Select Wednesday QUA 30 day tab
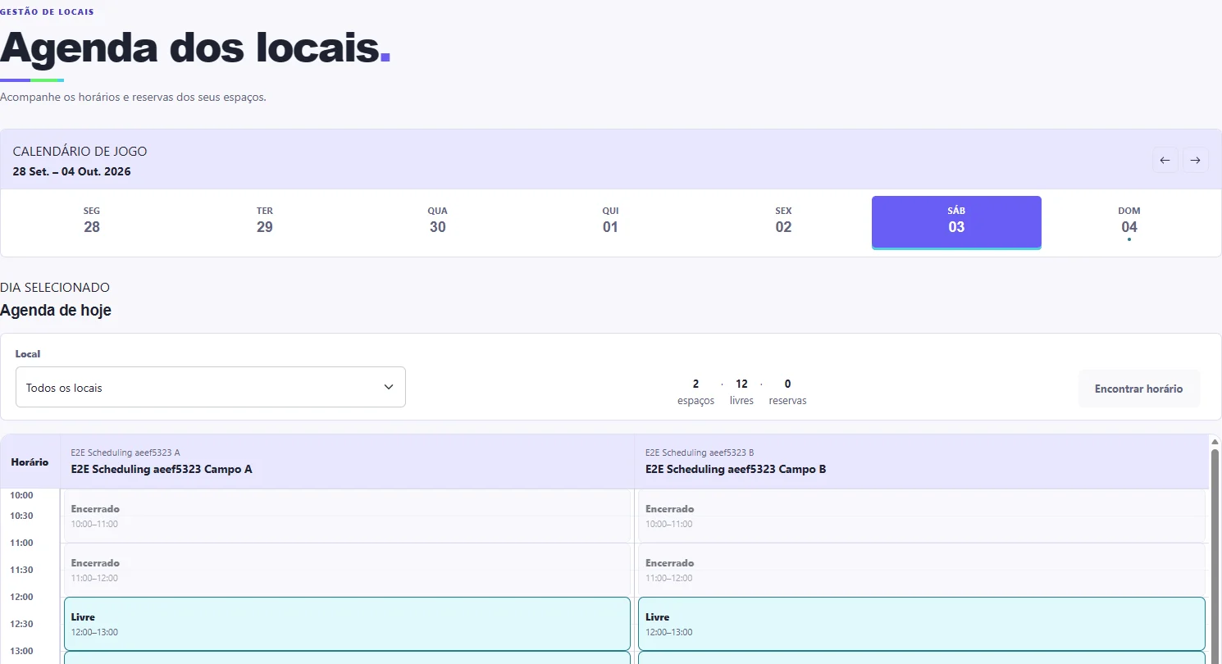 click(438, 222)
